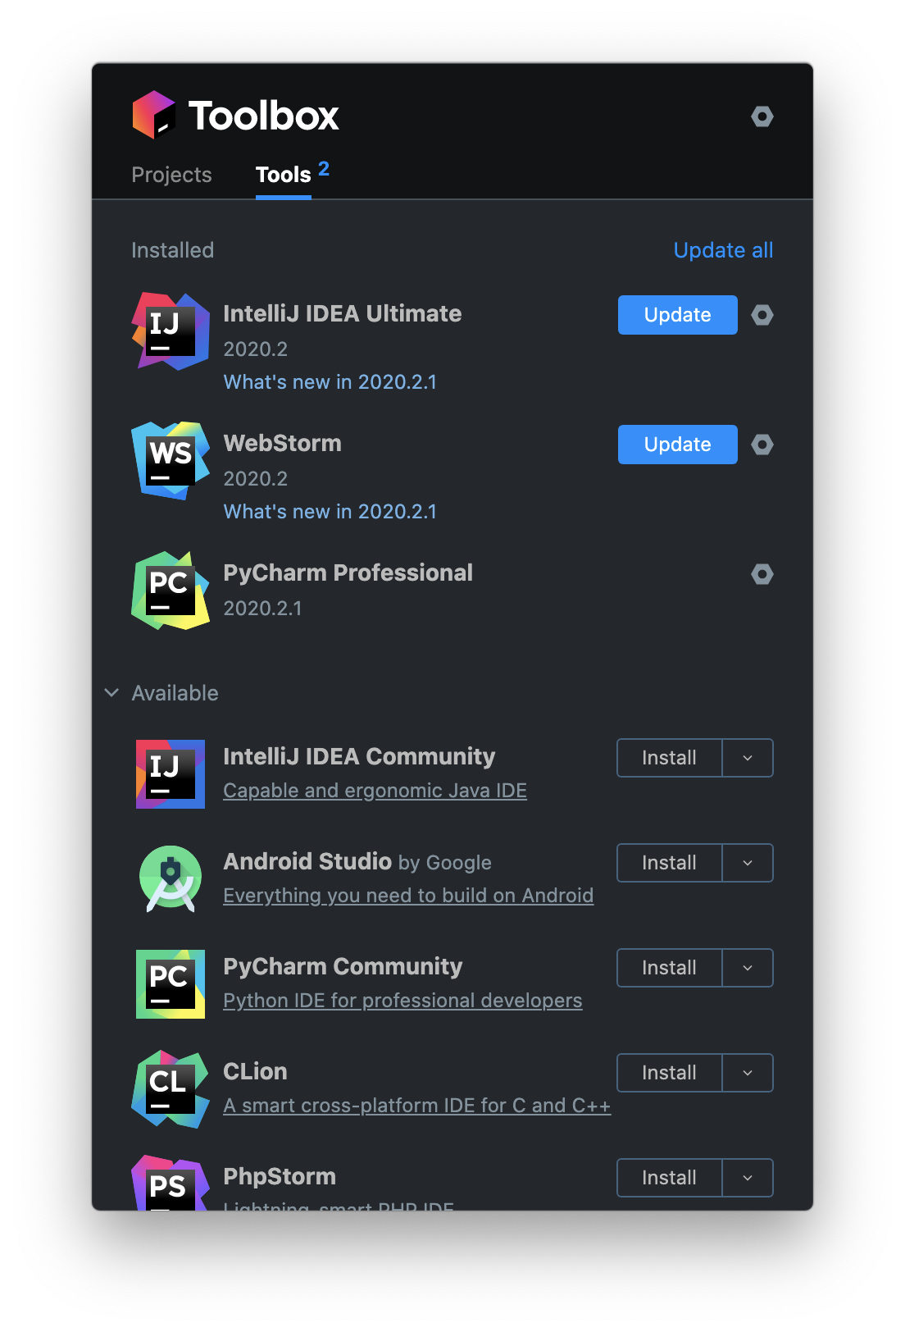Click the Toolbox title text
Image resolution: width=905 pixels, height=1332 pixels.
tap(264, 116)
